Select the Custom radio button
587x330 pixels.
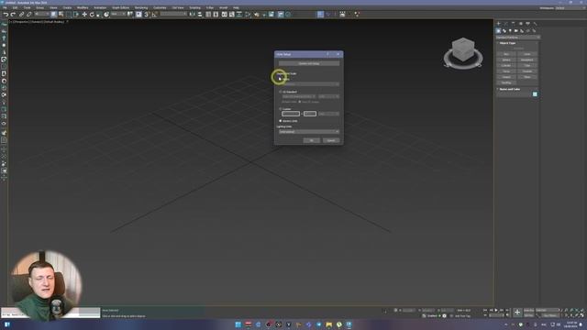[x=281, y=109]
